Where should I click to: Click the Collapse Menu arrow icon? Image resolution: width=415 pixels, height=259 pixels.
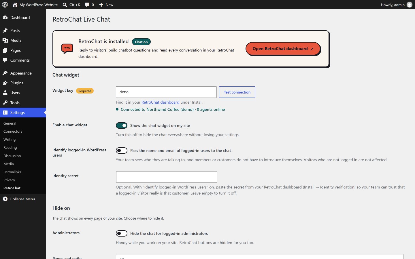(x=5, y=199)
